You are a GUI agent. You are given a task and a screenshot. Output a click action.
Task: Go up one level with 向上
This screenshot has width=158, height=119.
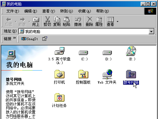(x=36, y=21)
